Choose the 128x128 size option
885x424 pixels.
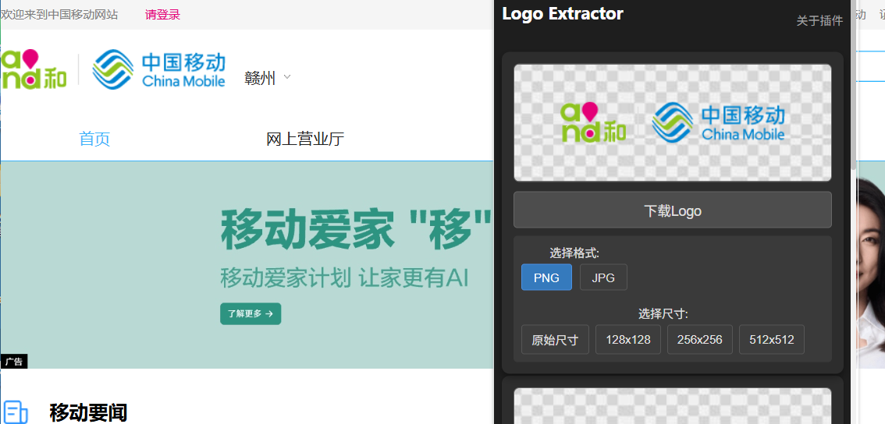coord(628,340)
